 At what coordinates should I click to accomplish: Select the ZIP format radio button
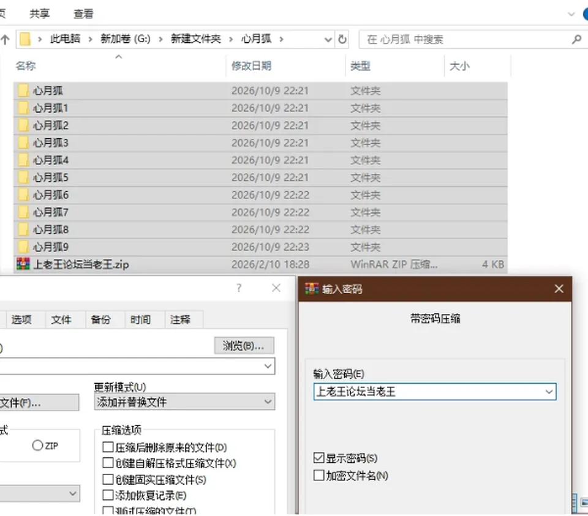[x=37, y=445]
